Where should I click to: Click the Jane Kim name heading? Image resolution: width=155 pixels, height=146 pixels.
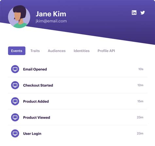tap(51, 14)
